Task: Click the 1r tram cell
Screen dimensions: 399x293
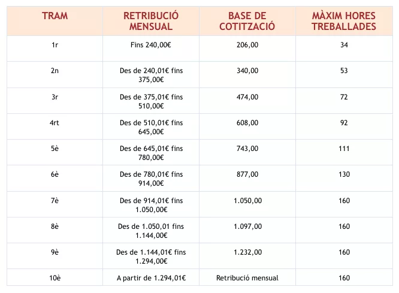Action: click(x=55, y=45)
